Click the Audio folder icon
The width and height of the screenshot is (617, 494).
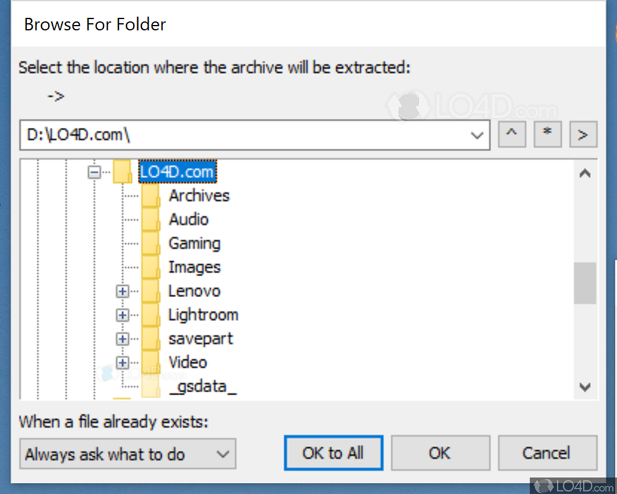tap(151, 221)
